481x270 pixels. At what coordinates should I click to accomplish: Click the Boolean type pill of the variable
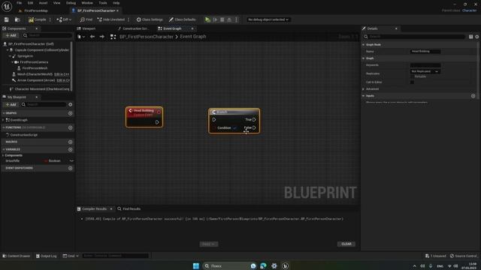53,160
